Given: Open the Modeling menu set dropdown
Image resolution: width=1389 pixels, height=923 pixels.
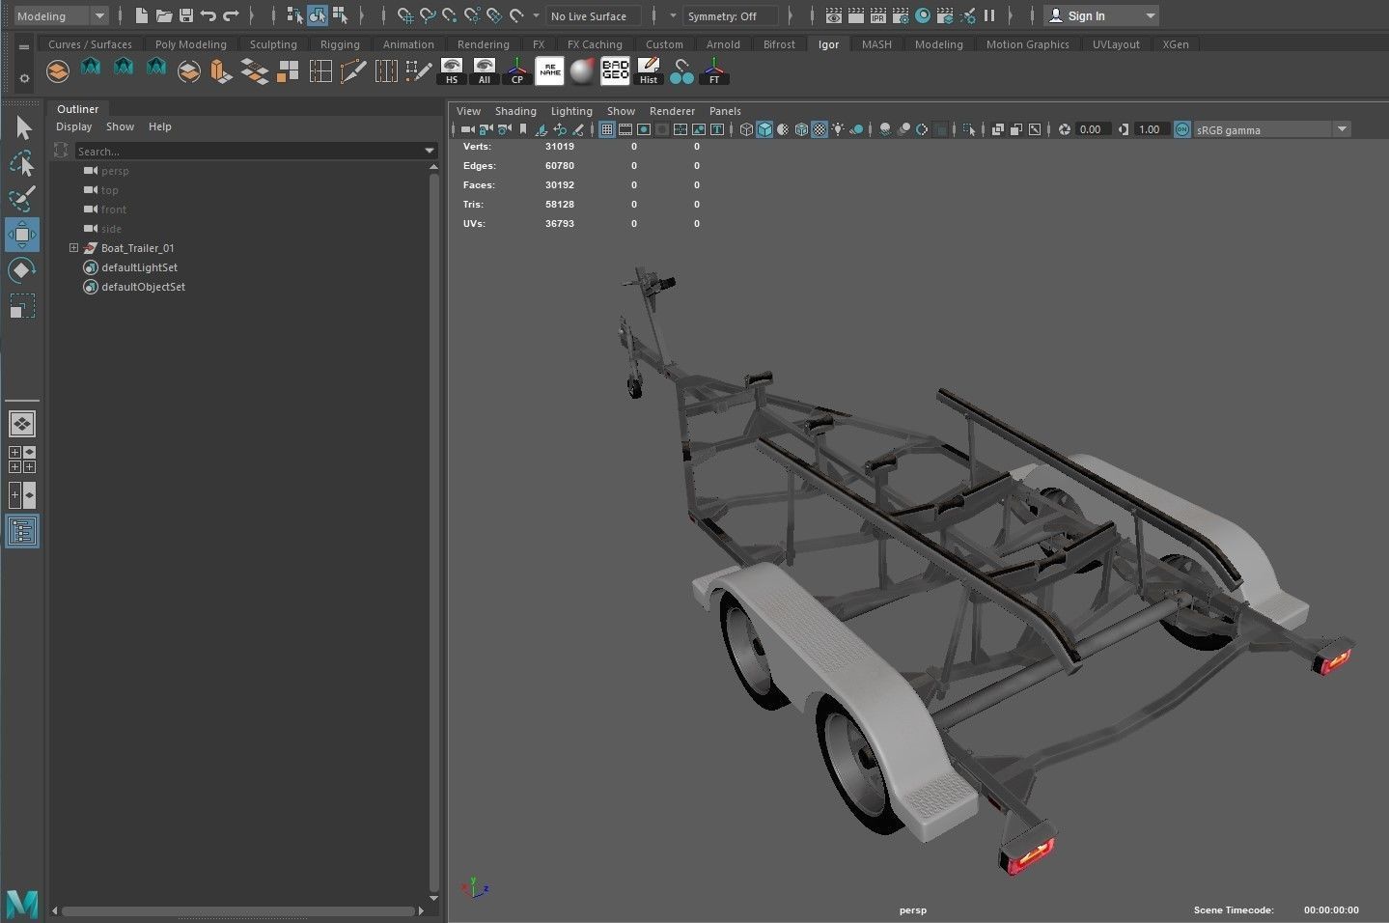Looking at the screenshot, I should pyautogui.click(x=61, y=15).
